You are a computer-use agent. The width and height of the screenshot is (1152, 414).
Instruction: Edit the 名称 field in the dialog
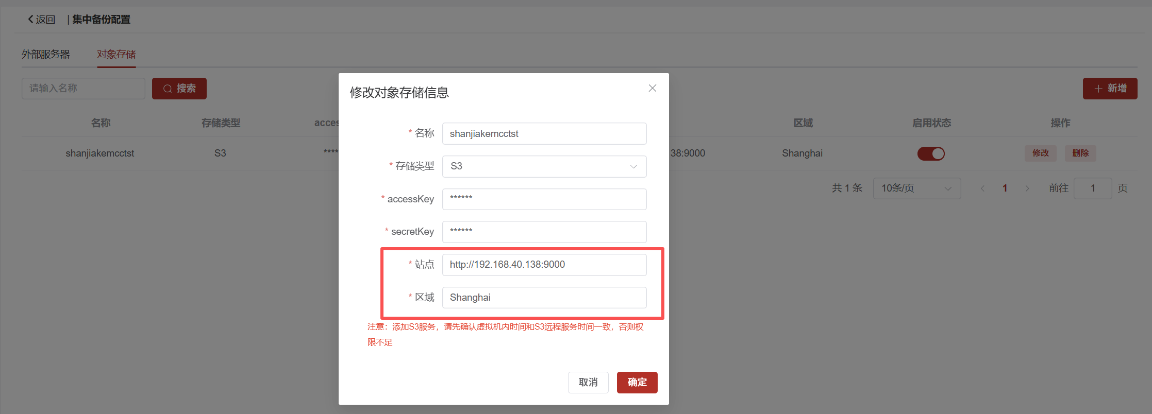[544, 134]
